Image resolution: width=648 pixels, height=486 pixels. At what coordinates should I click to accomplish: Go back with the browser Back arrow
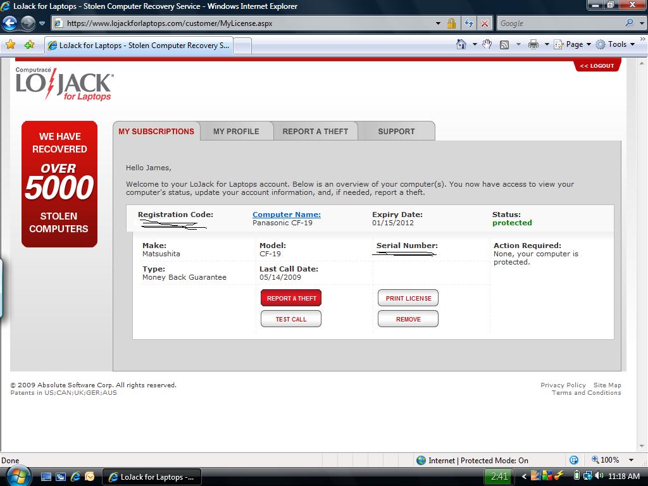coord(9,23)
